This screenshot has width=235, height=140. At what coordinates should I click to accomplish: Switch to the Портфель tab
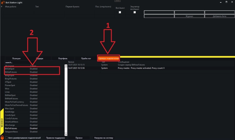tap(62, 58)
